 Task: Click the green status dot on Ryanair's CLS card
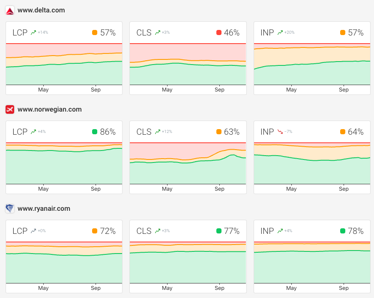point(219,231)
